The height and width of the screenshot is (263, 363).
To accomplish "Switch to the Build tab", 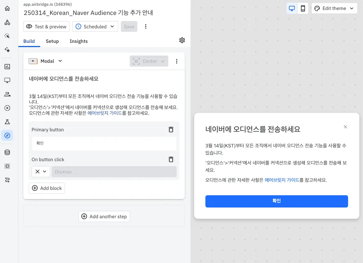I will point(29,41).
